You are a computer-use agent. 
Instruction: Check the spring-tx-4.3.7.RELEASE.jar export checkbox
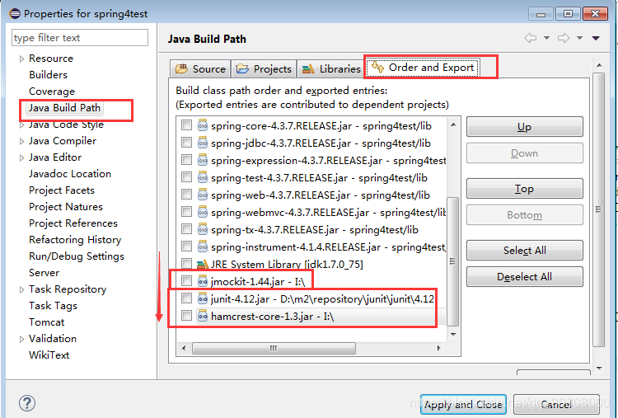pyautogui.click(x=186, y=229)
